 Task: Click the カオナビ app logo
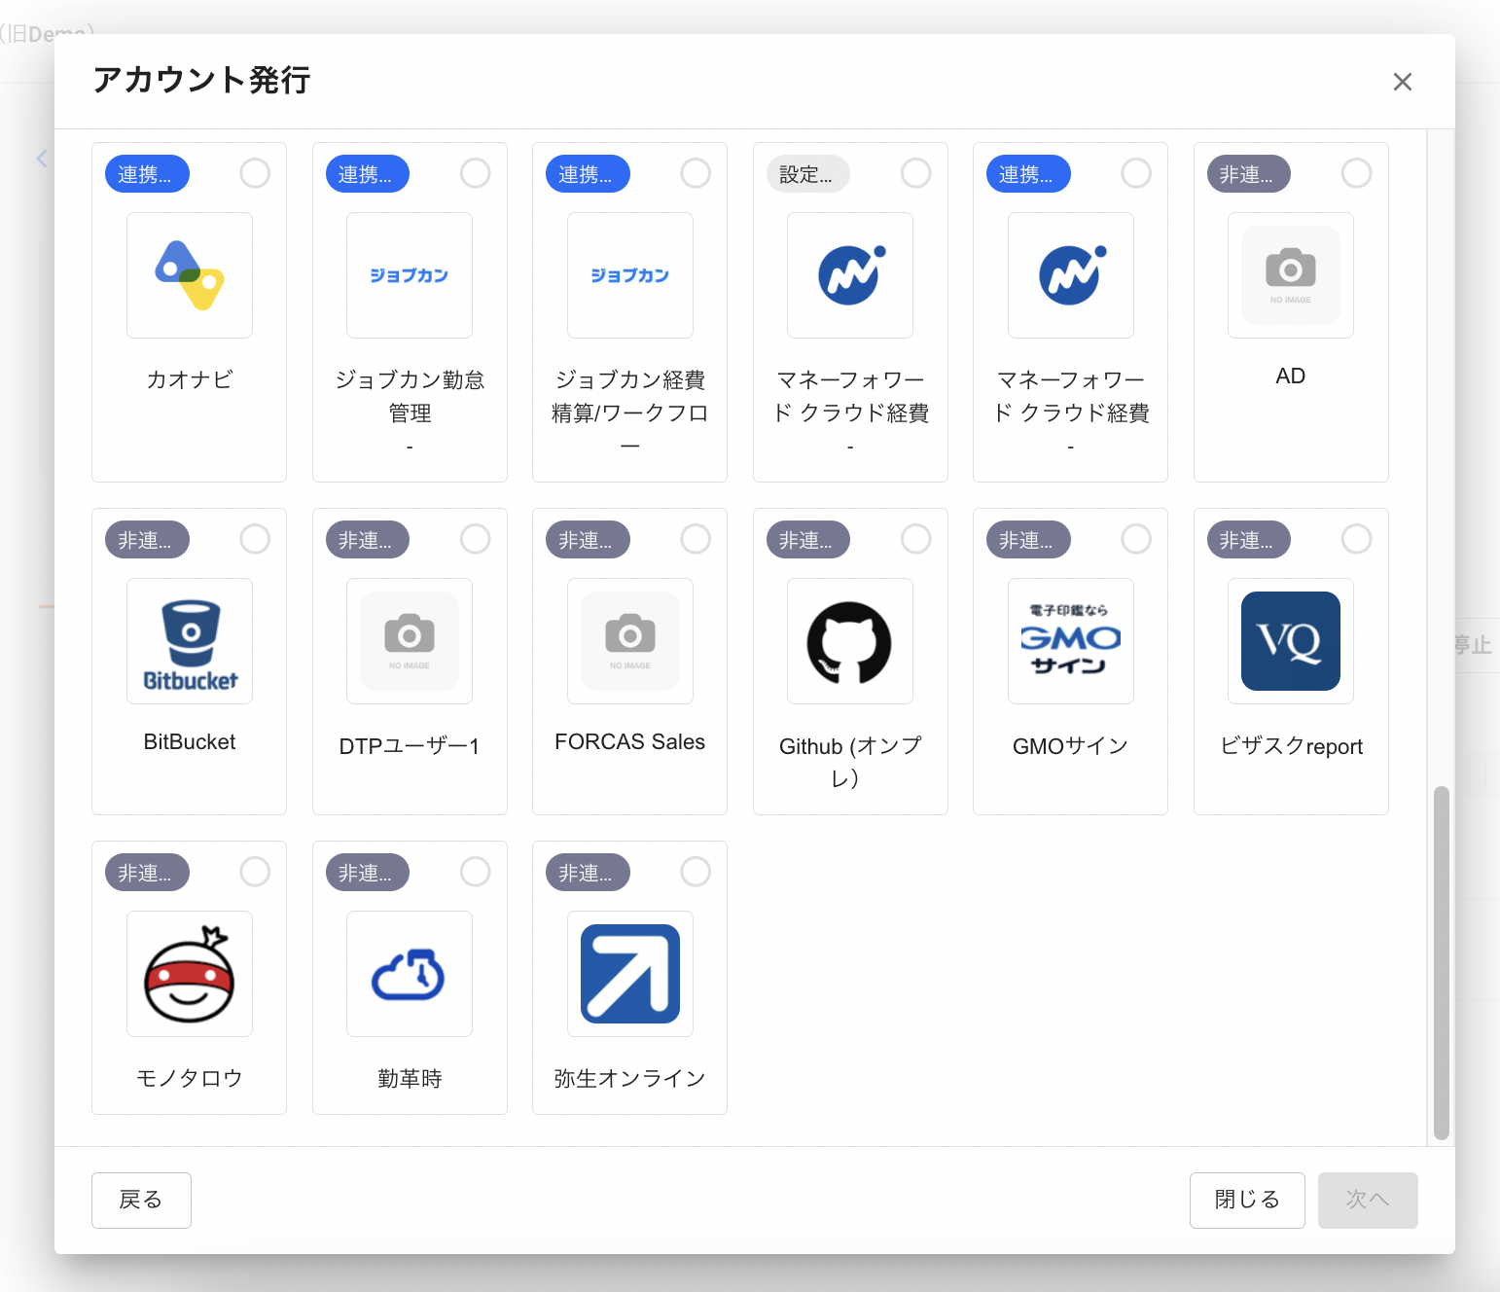[x=190, y=275]
